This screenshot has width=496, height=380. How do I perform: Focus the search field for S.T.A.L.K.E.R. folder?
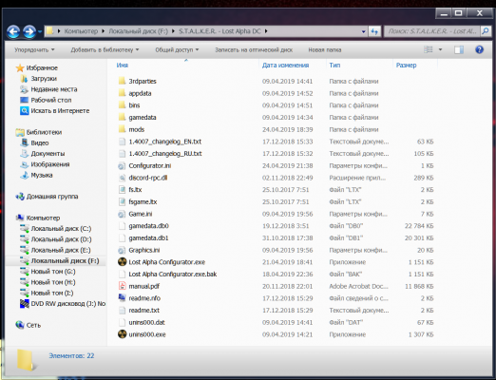(x=432, y=31)
